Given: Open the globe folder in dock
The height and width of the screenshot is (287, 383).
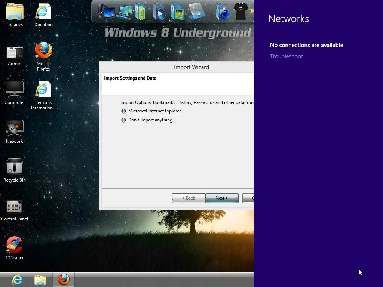Looking at the screenshot, I should [x=222, y=12].
